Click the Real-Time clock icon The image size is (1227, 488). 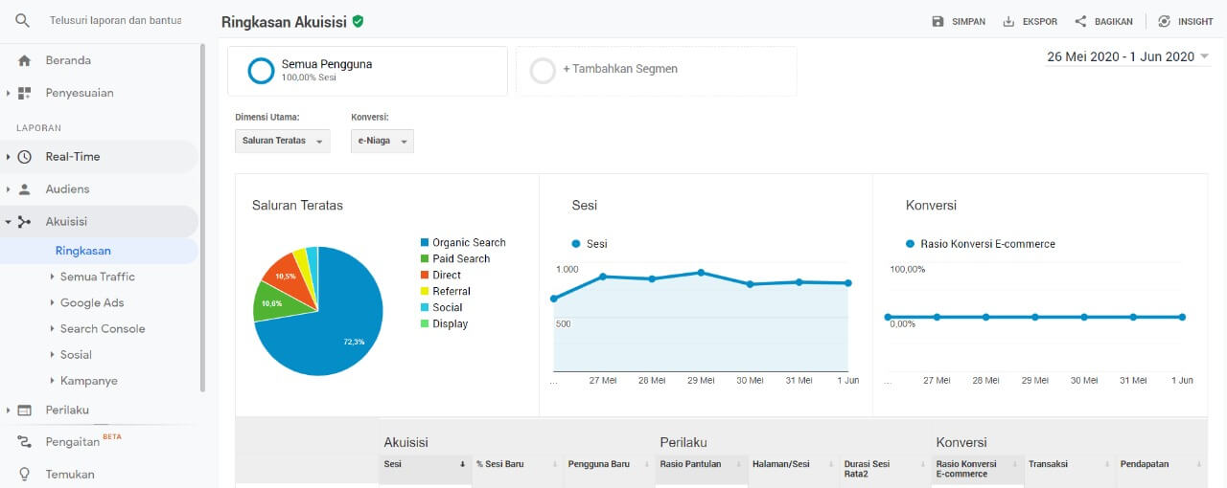click(x=25, y=157)
